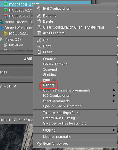Click the exclamation icon for Clear flag

(x=39, y=27)
